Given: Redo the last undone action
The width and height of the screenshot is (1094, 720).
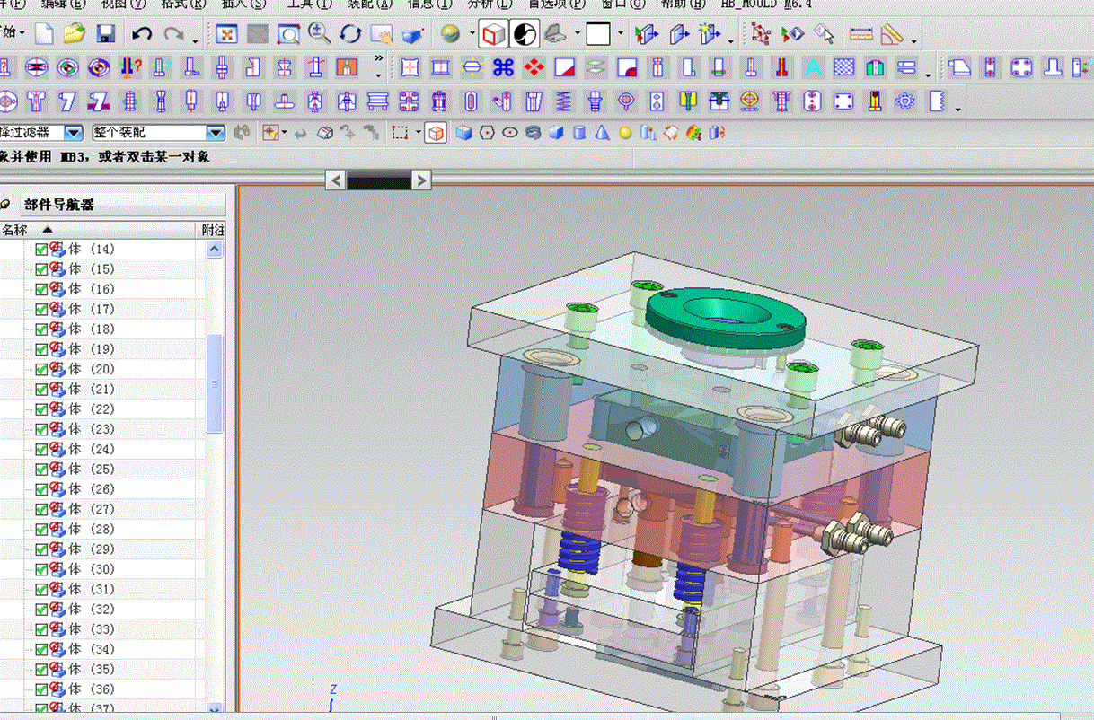Looking at the screenshot, I should (x=173, y=34).
